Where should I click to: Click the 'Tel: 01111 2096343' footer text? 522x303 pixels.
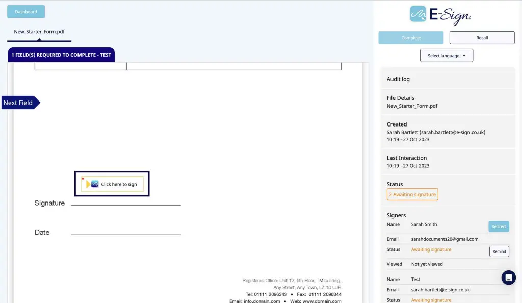click(x=266, y=294)
